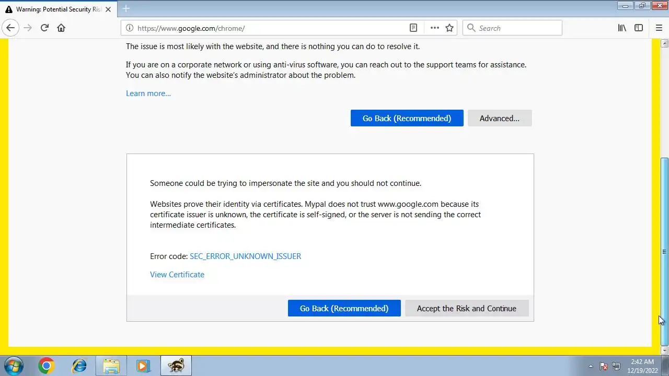Click the "Error code:" label text
The image size is (669, 376).
[169, 256]
